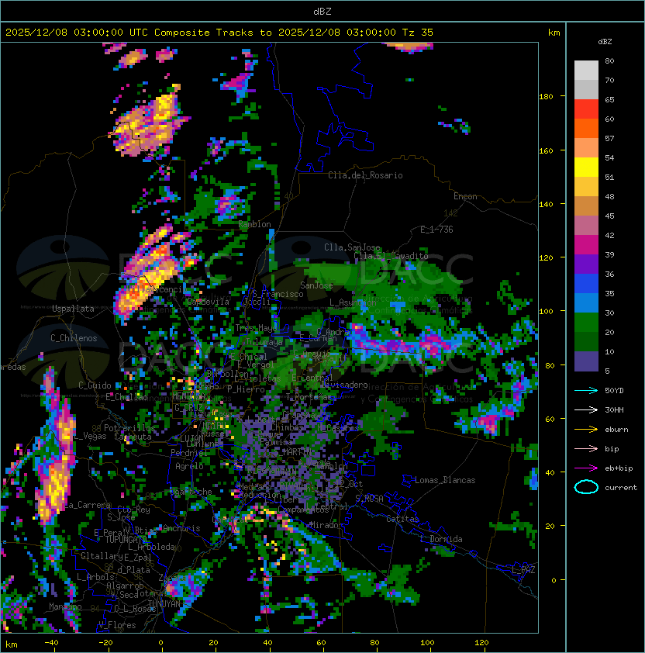Image resolution: width=645 pixels, height=653 pixels.
Task: Click the 'L_Asuncion' place label
Action: pos(353,302)
